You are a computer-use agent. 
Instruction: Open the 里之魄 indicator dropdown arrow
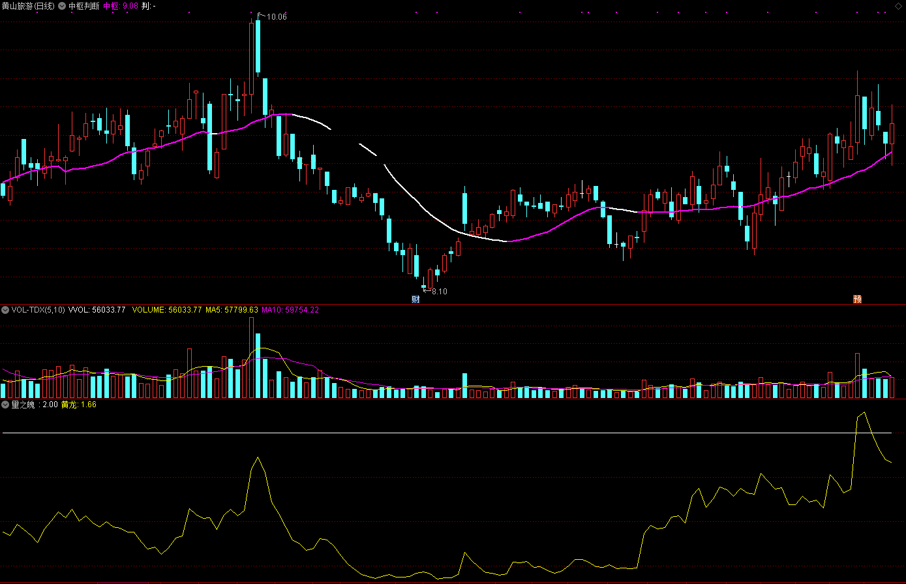coord(5,405)
